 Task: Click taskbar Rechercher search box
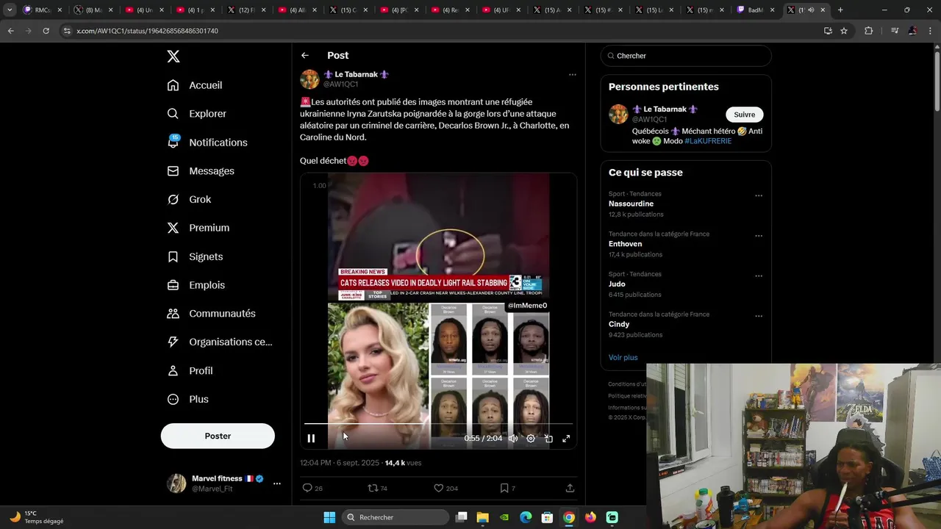point(396,517)
